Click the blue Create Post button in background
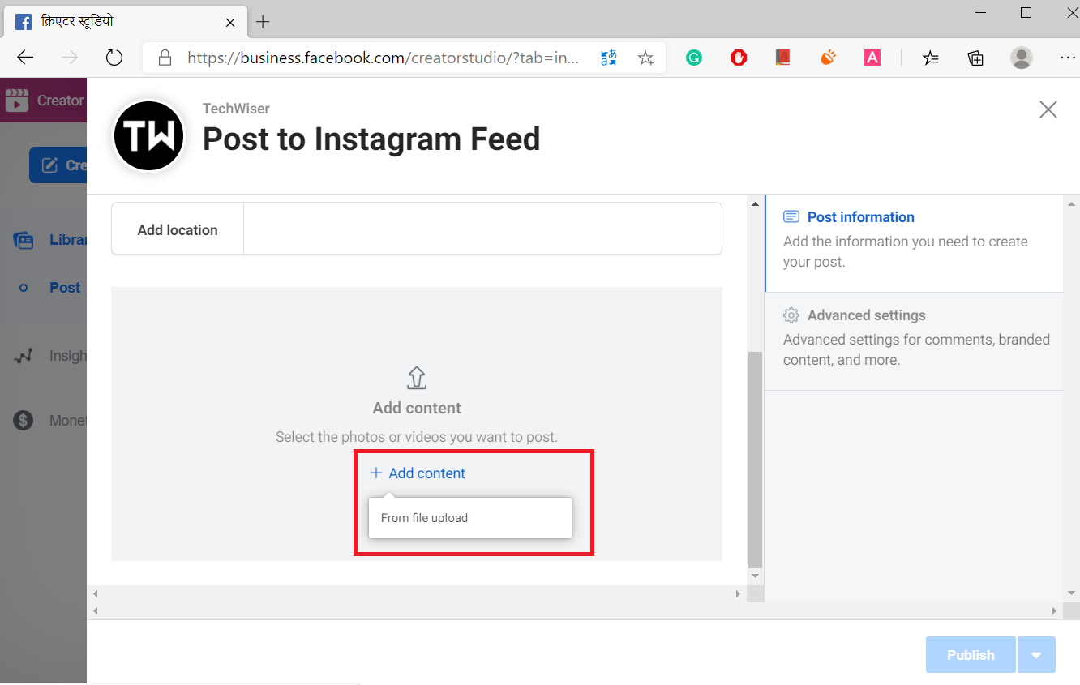1080x685 pixels. pos(58,165)
